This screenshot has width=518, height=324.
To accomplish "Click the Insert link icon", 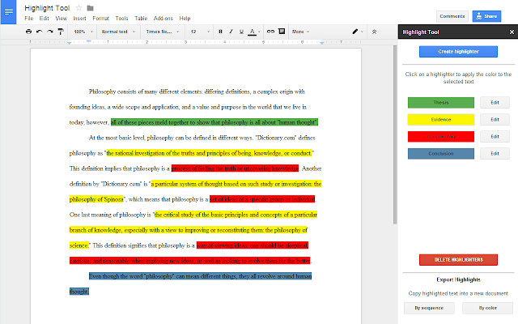I will point(270,32).
